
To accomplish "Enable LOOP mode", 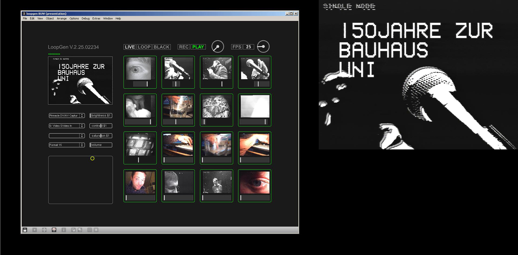I will click(x=144, y=47).
